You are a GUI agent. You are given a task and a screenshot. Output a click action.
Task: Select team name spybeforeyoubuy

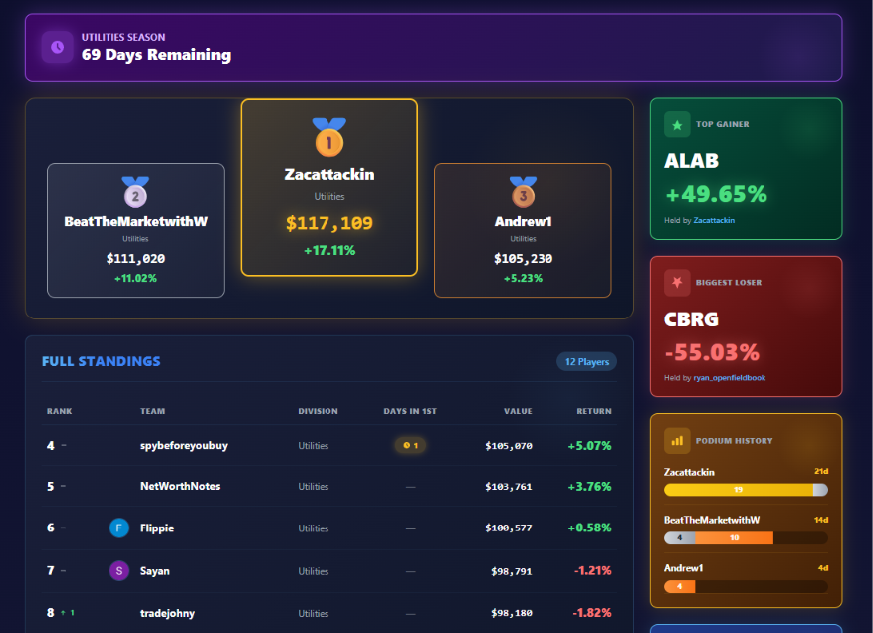[x=184, y=445]
